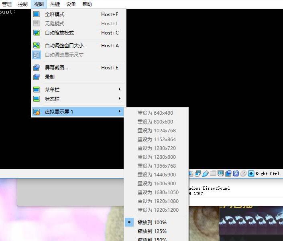Viewport: 283px width, 241px height.
Task: Click the Right Ctrl host key label
Action: (x=267, y=174)
